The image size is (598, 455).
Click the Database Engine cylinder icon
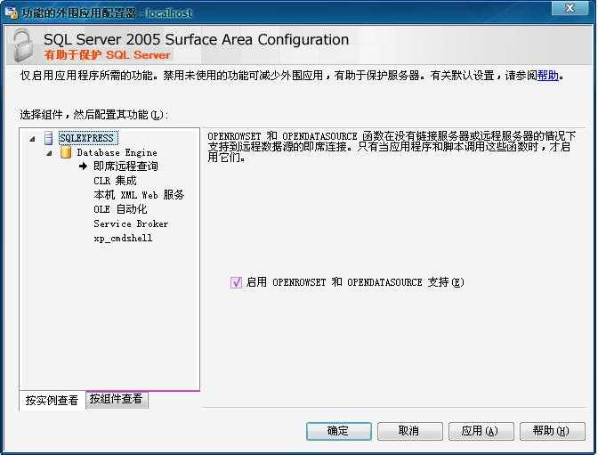click(x=65, y=152)
